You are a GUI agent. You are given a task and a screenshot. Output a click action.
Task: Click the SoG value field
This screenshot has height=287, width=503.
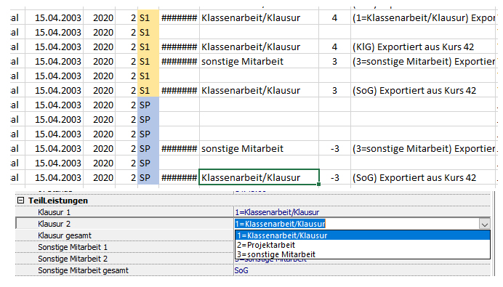pos(362,270)
